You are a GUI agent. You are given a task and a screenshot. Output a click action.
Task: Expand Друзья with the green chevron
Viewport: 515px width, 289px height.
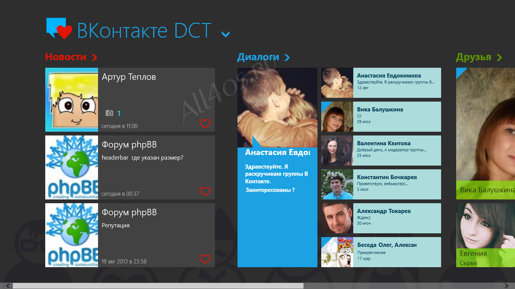pos(500,57)
